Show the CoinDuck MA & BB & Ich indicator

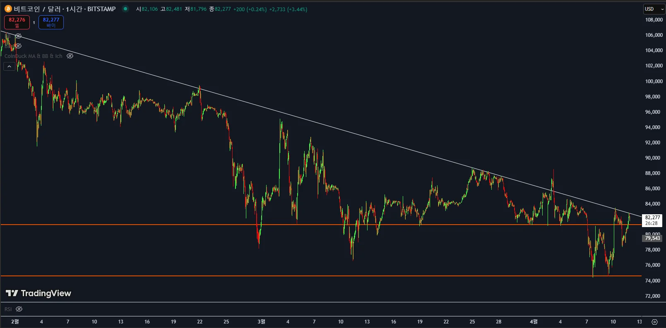(70, 56)
